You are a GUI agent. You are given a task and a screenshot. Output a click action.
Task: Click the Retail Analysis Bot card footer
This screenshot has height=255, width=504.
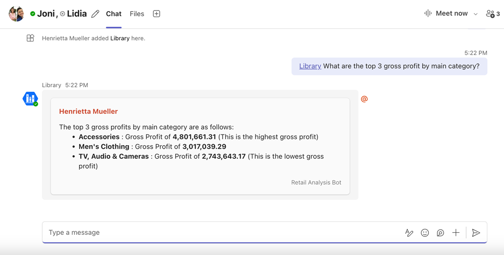(316, 182)
